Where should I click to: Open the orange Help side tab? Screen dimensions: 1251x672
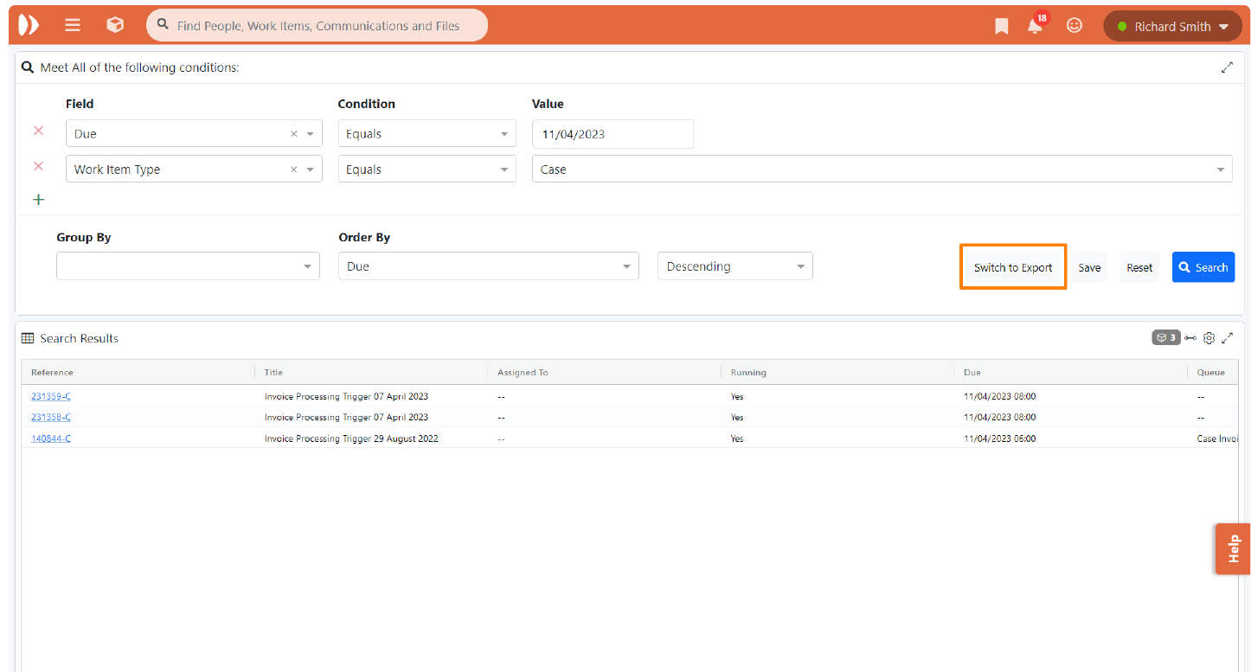(x=1233, y=548)
